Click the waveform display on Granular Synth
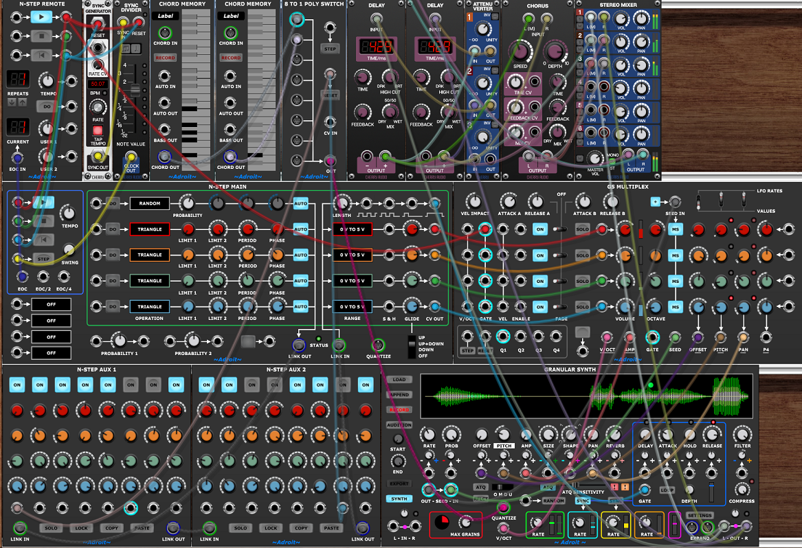 tap(586, 396)
